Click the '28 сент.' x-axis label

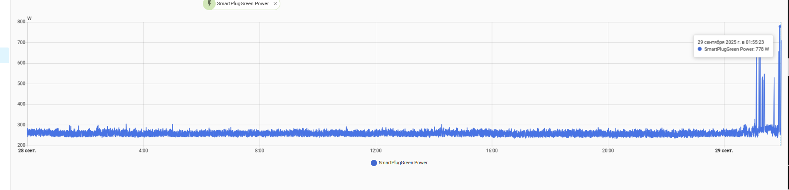[x=27, y=151]
